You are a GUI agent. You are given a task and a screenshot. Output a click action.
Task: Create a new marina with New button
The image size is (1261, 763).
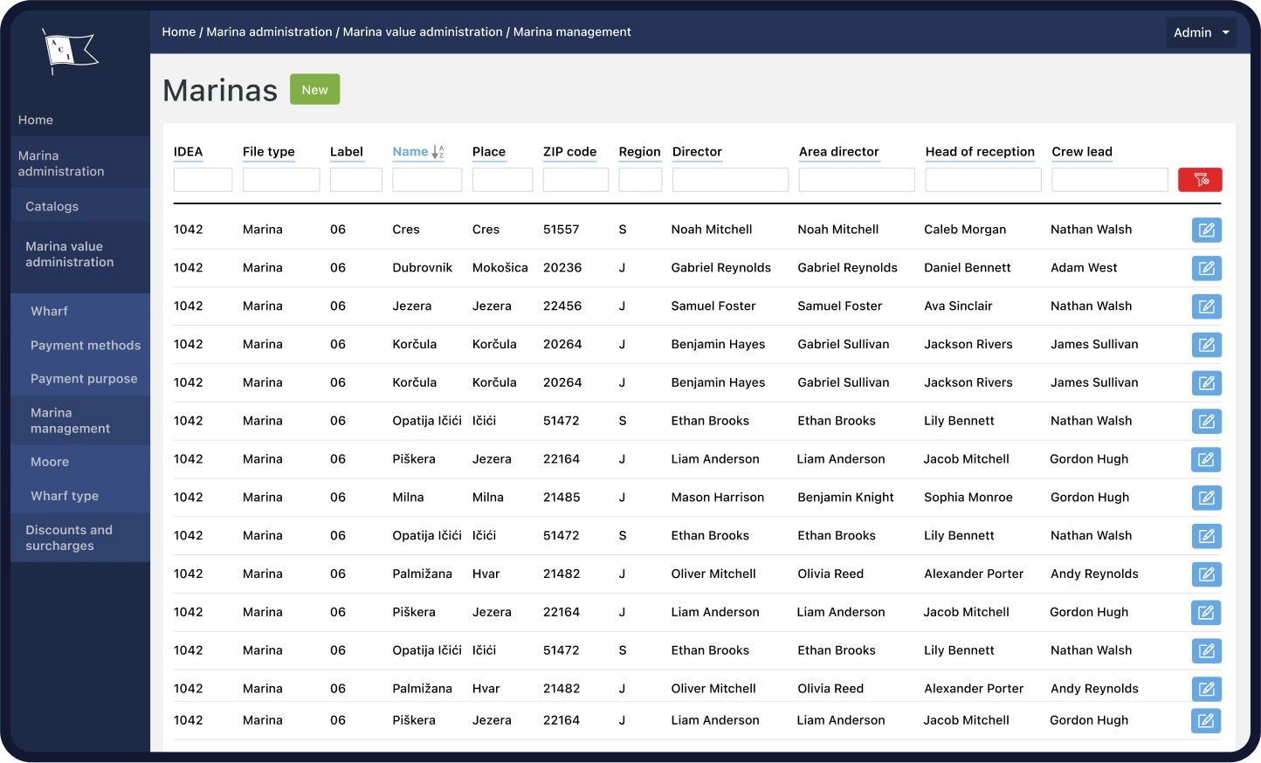tap(314, 90)
